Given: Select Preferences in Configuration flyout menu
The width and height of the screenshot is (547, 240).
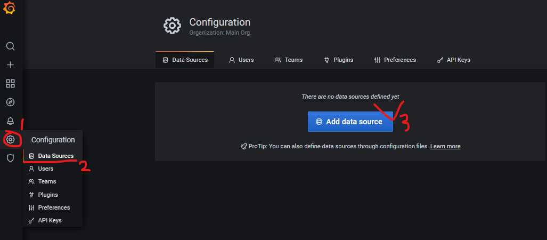Looking at the screenshot, I should click(x=53, y=207).
